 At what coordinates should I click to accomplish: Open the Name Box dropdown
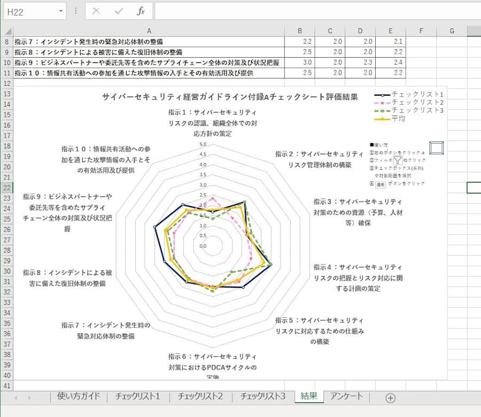click(60, 11)
